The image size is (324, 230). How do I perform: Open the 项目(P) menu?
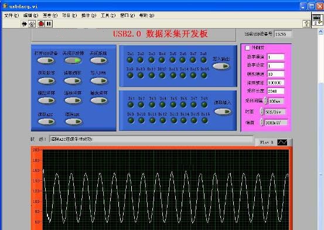[69, 15]
